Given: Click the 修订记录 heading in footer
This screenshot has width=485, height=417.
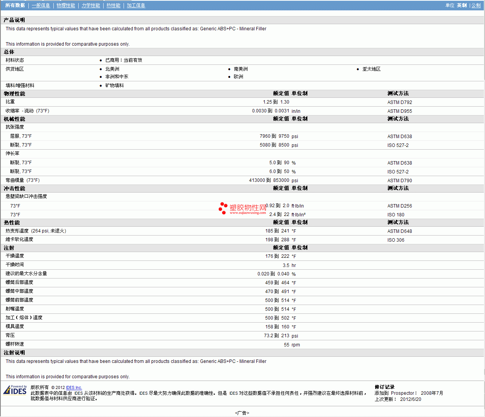Looking at the screenshot, I should click(x=384, y=387).
